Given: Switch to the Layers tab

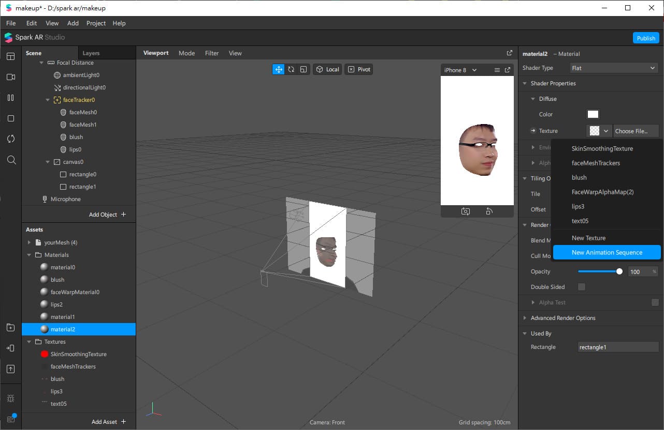Looking at the screenshot, I should tap(91, 53).
